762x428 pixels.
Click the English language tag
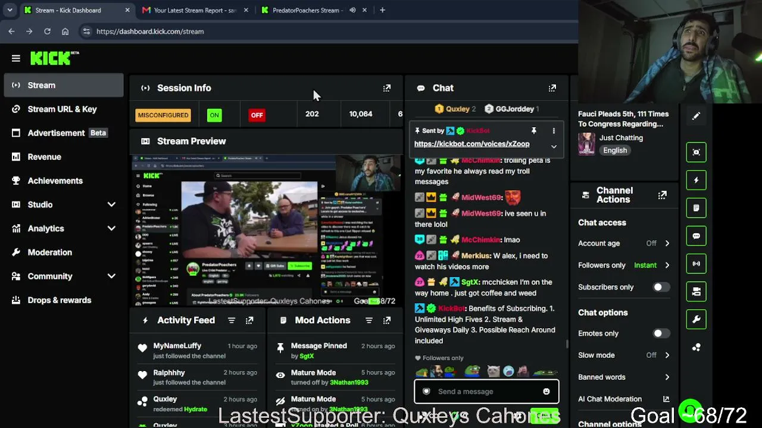pos(615,150)
